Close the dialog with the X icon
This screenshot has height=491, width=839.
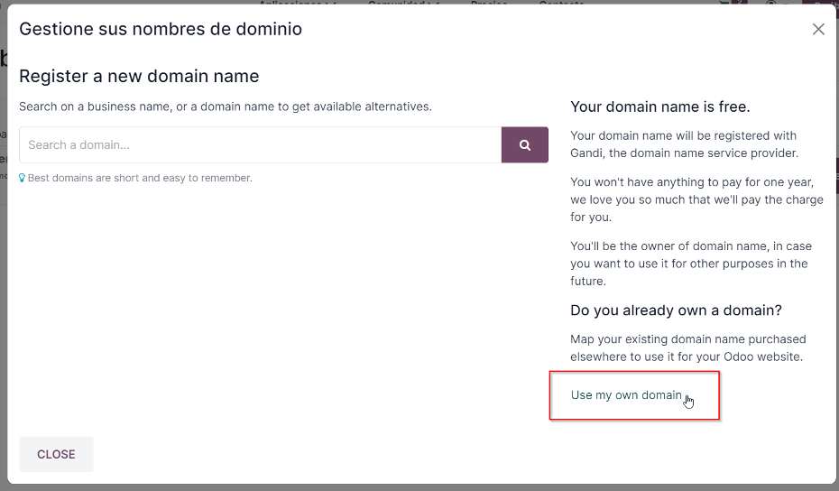point(818,29)
